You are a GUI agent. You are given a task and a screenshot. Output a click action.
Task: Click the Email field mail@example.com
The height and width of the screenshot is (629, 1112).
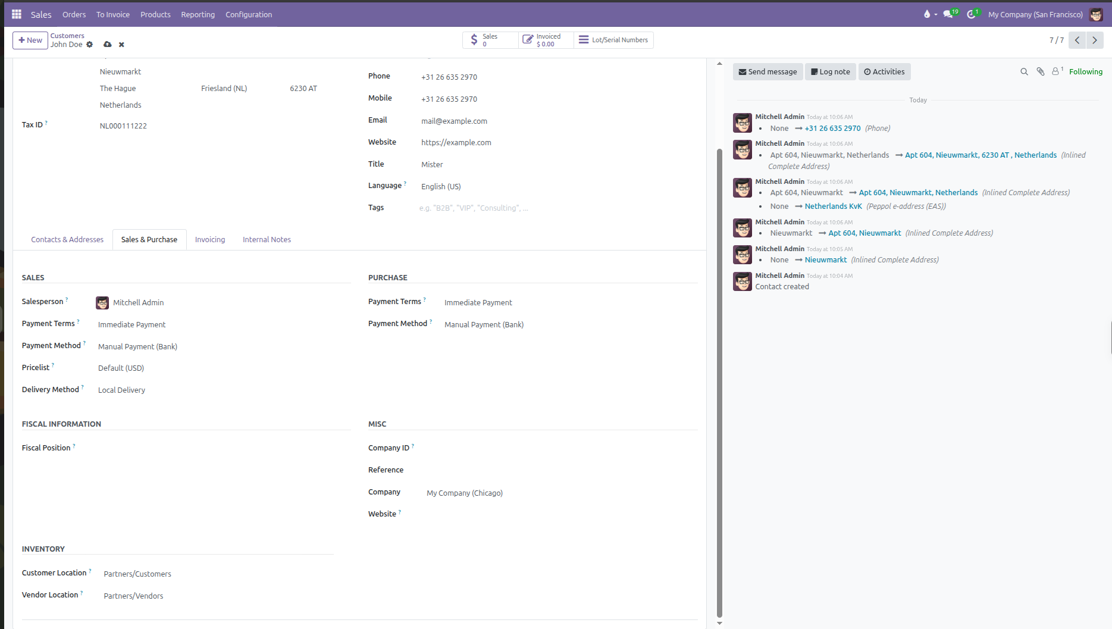click(x=559, y=121)
